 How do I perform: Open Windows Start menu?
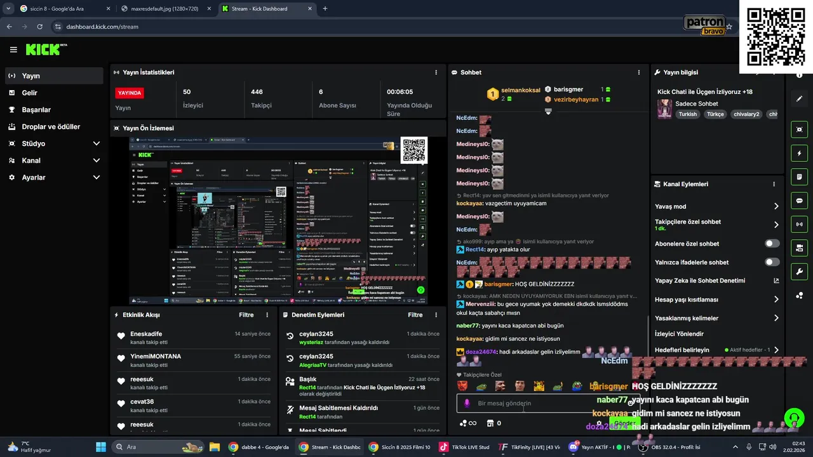101,447
